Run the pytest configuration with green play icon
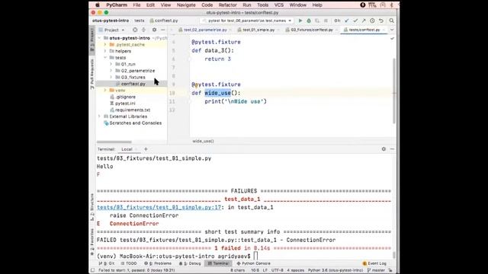The width and height of the screenshot is (488, 274). [x=300, y=21]
